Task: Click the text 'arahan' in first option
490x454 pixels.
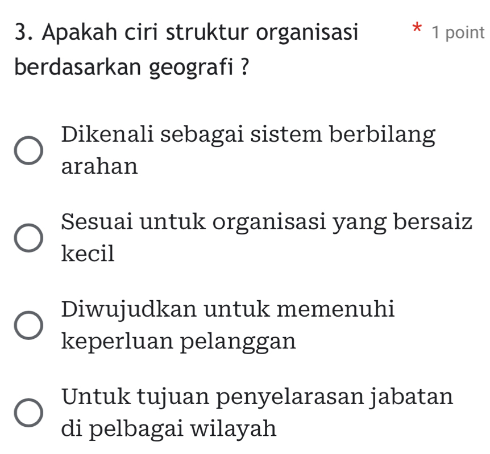Action: pos(99,167)
